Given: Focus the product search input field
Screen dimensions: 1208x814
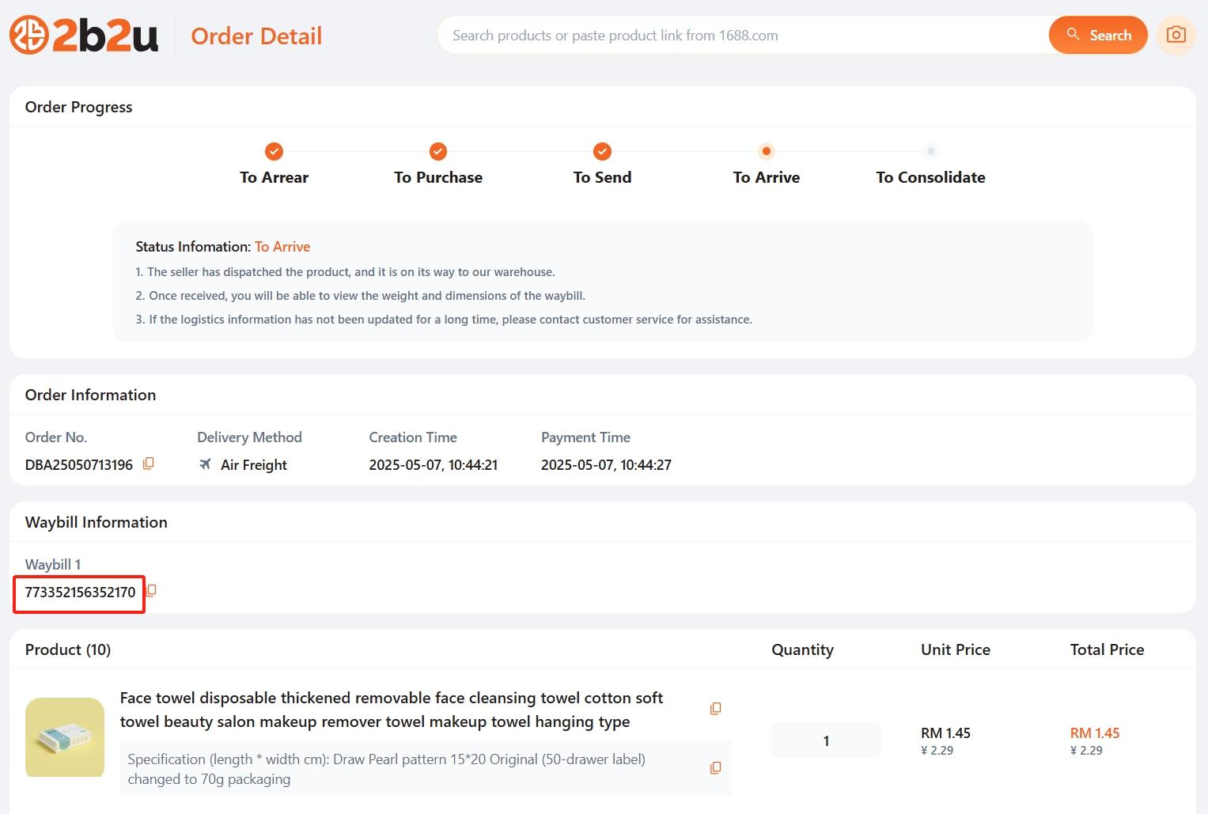Looking at the screenshot, I should (x=744, y=36).
